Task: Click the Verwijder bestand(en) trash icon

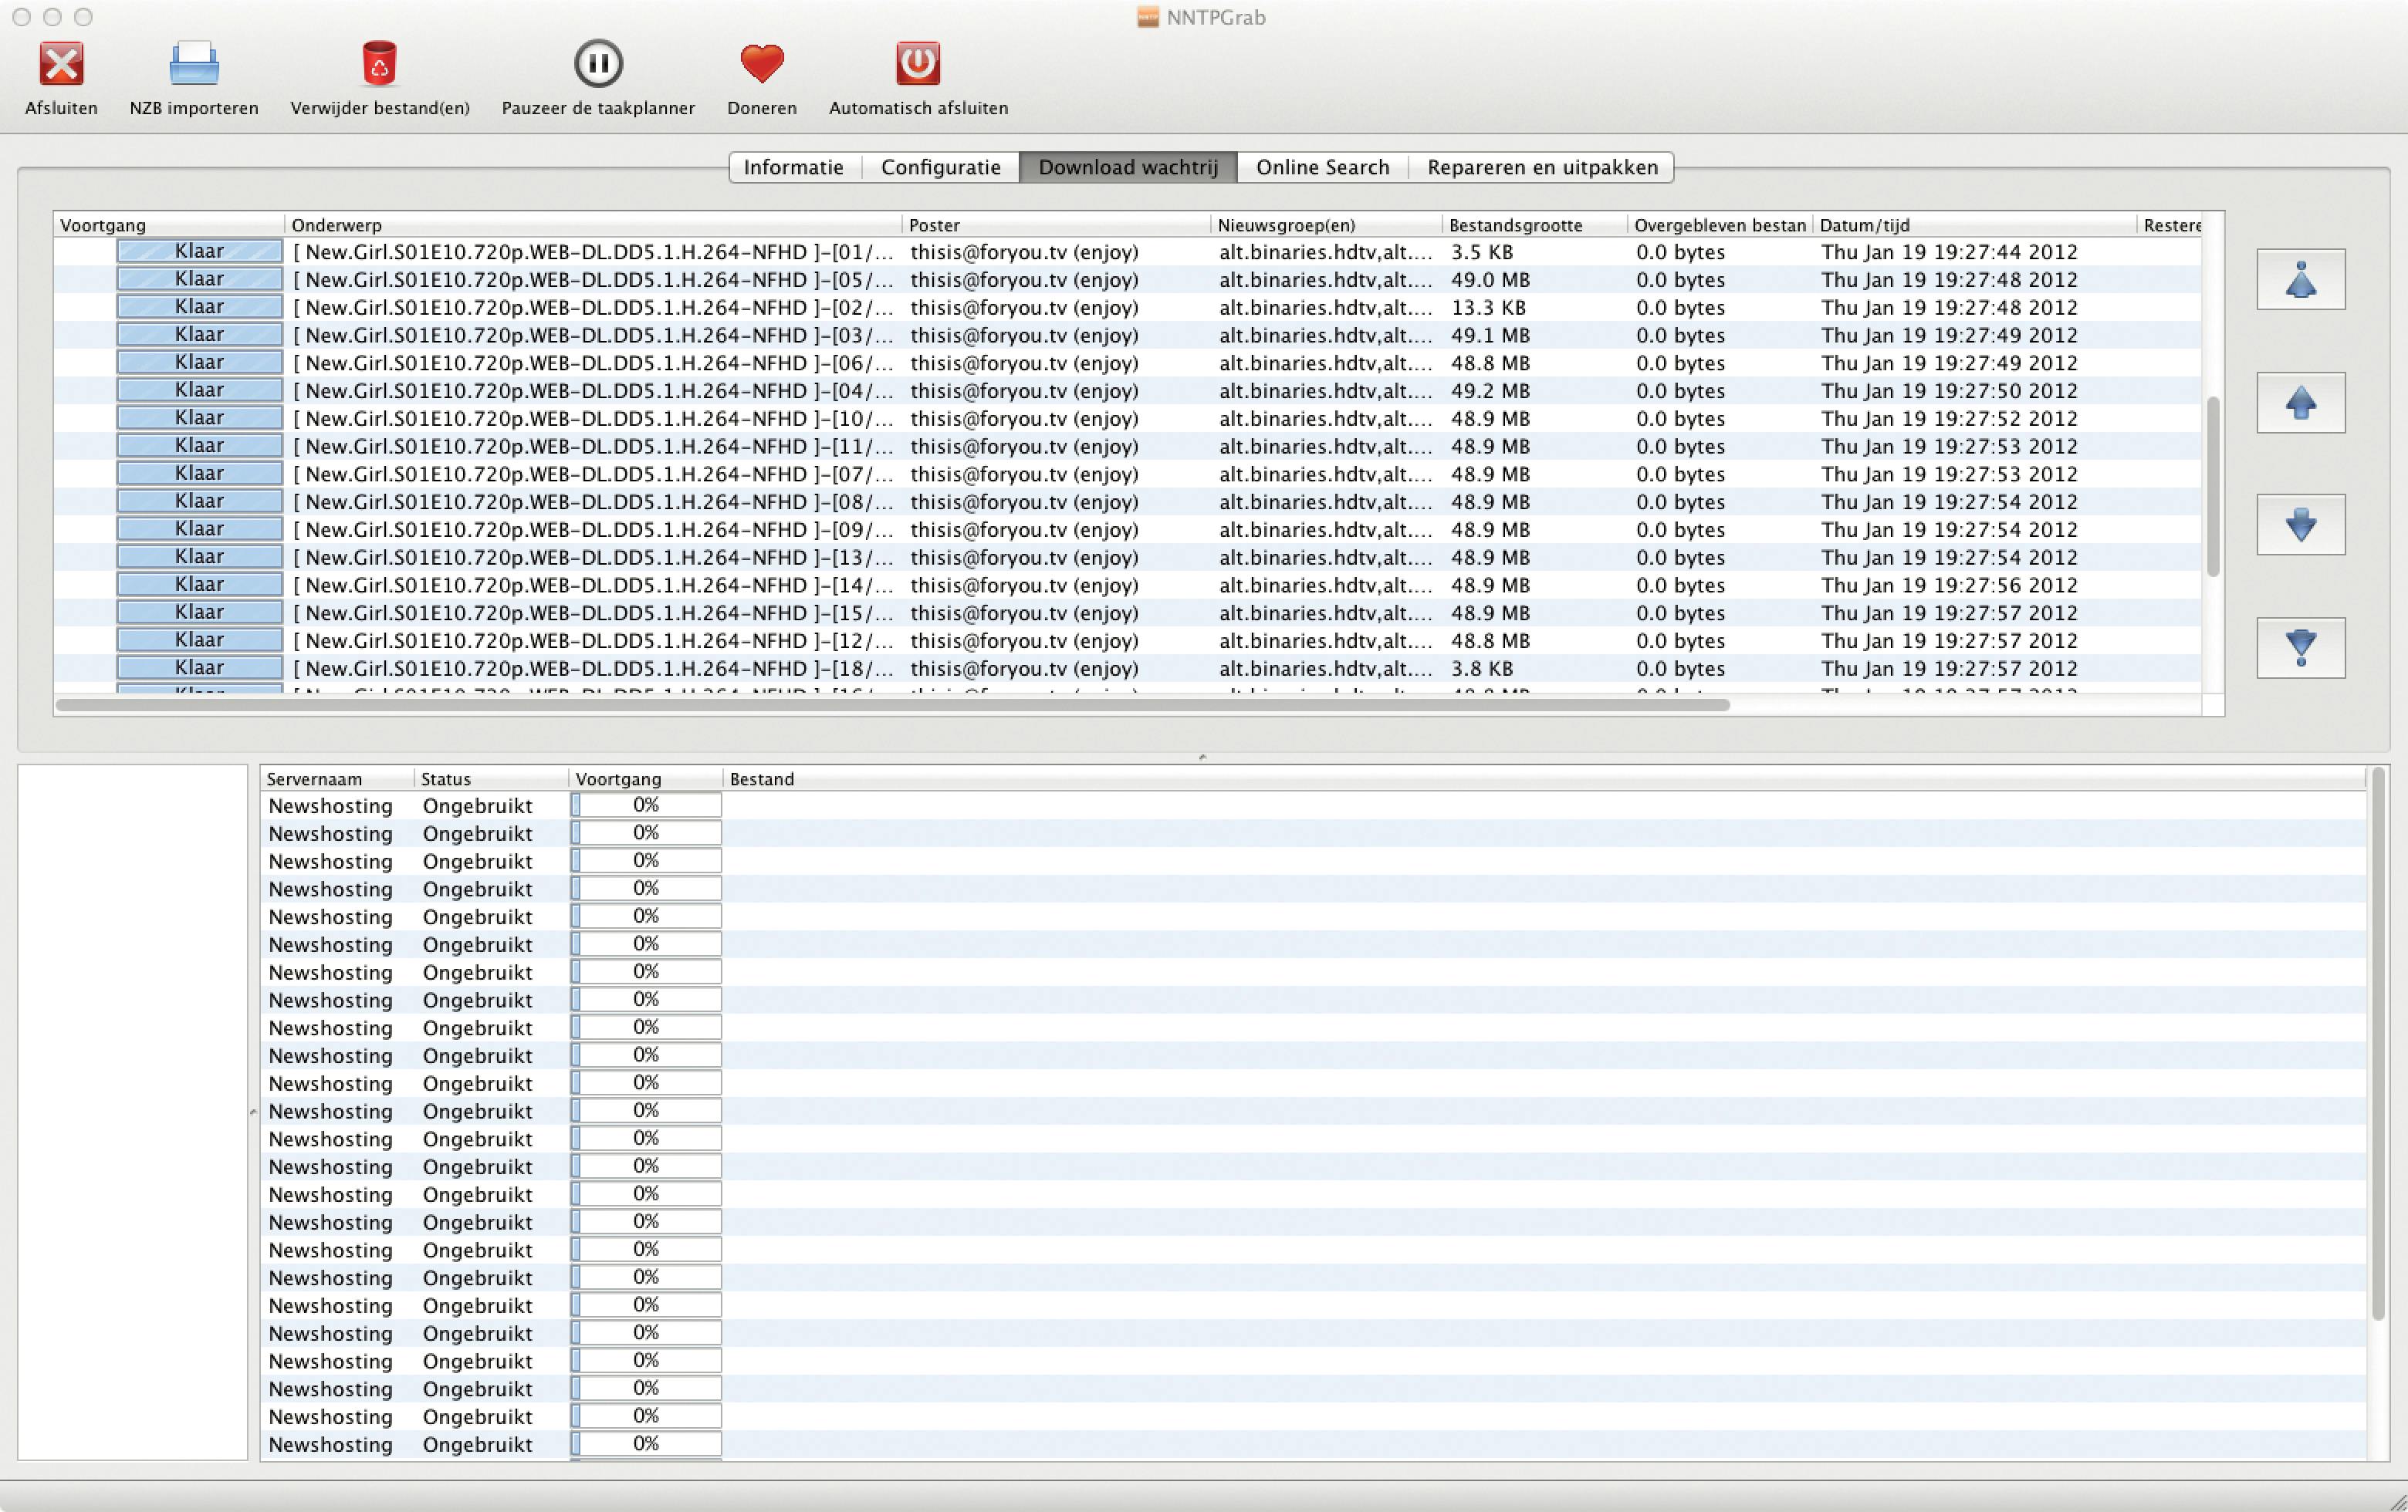Action: [x=379, y=64]
